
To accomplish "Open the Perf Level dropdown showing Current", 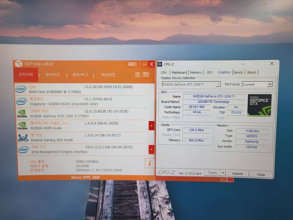I will (257, 84).
